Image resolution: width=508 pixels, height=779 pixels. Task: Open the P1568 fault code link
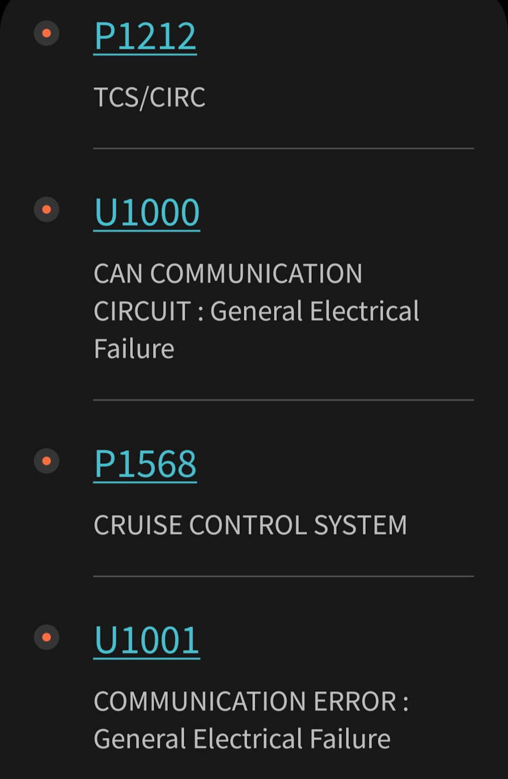pos(145,464)
